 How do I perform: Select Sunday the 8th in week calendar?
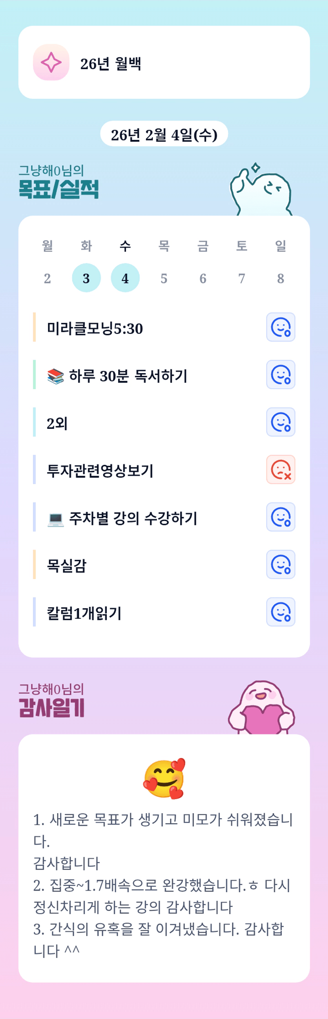coord(280,278)
